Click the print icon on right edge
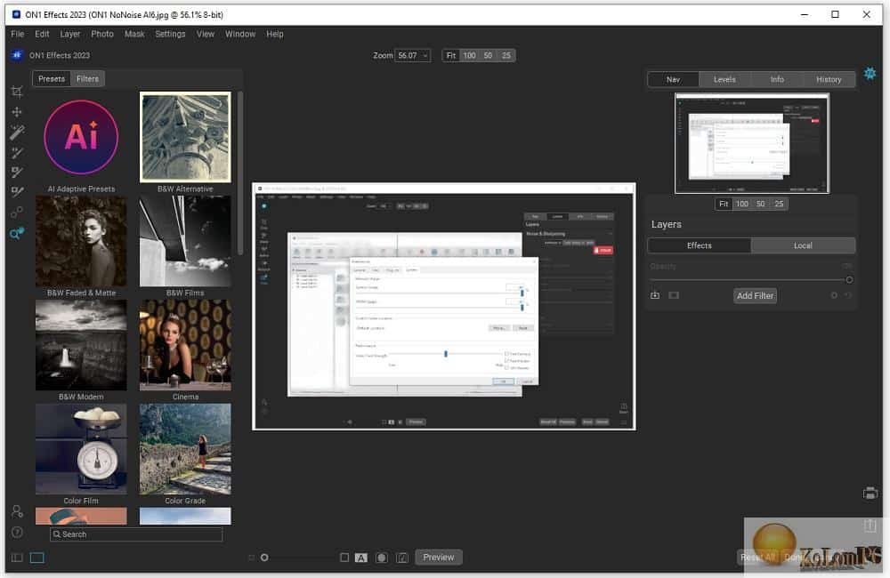This screenshot has width=890, height=578. [870, 494]
